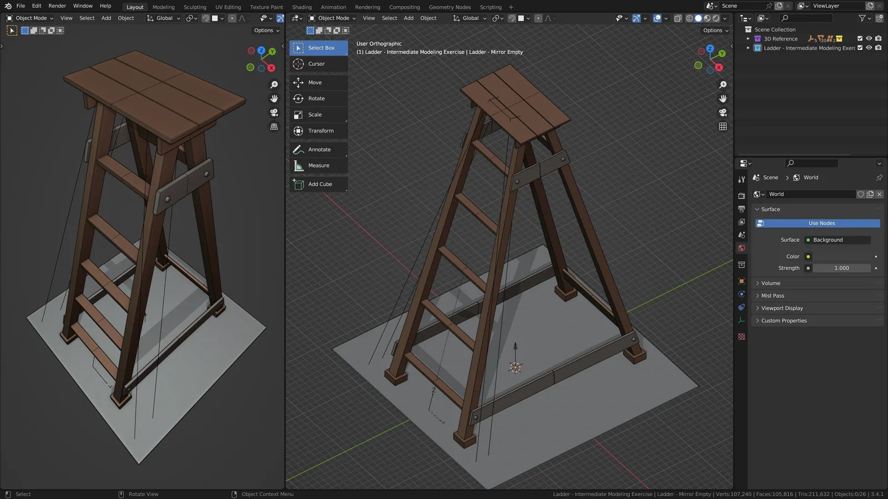Disable render visibility for Ladder collection

click(x=877, y=48)
